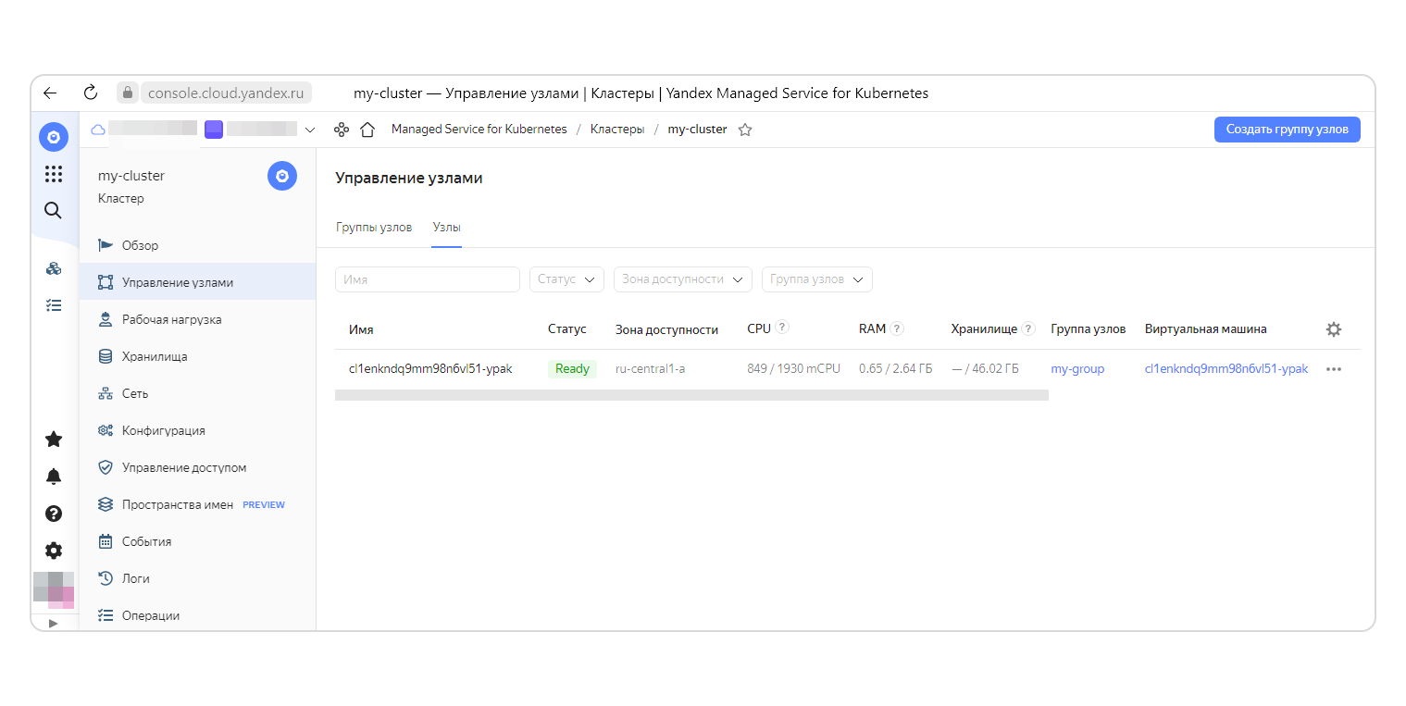Image resolution: width=1406 pixels, height=706 pixels.
Task: Open События in the sidebar
Action: coord(197,541)
